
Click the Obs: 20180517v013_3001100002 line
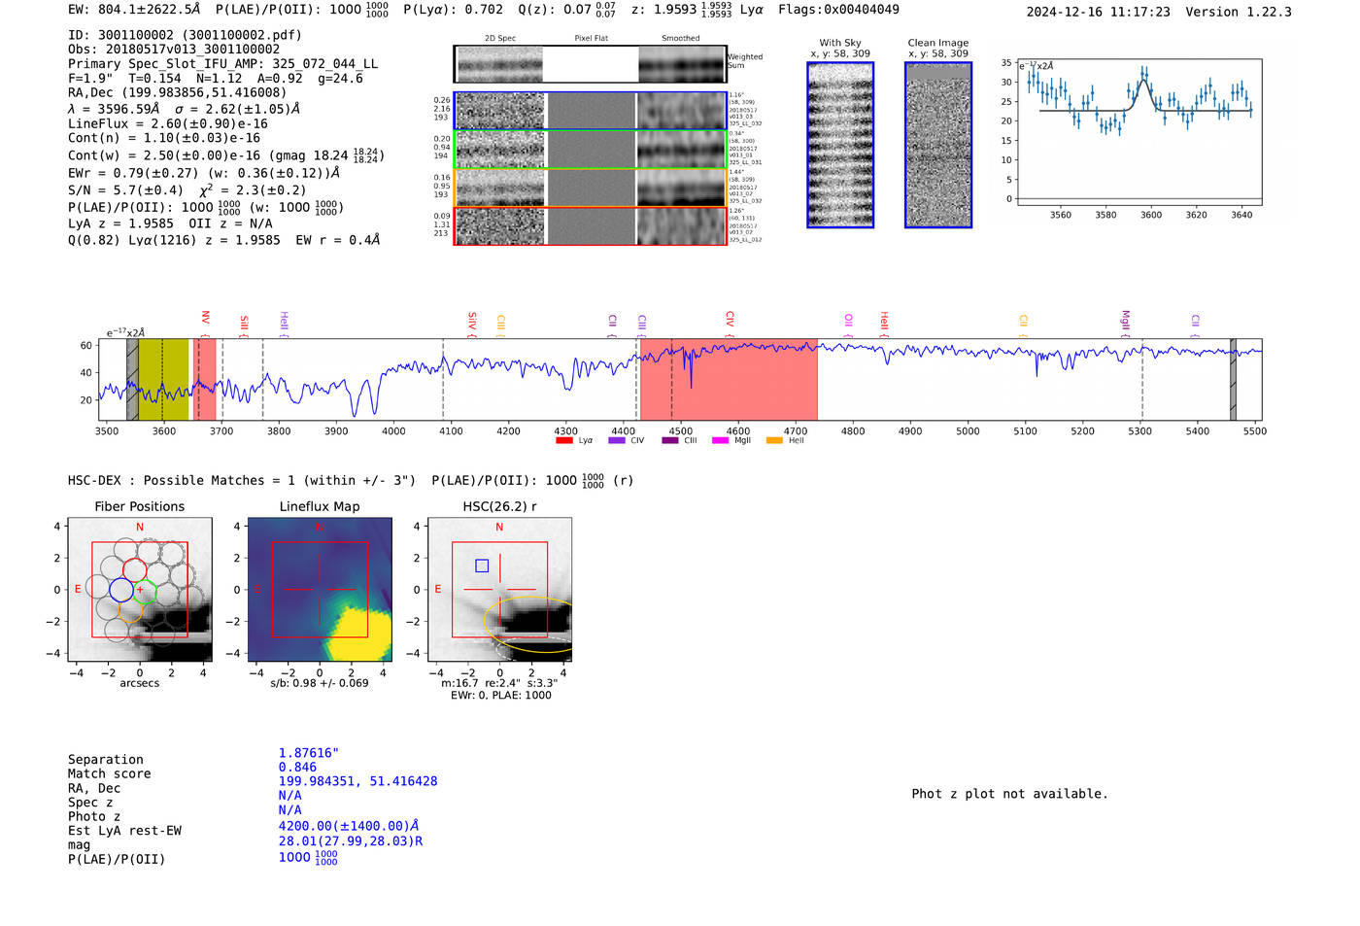click(174, 50)
